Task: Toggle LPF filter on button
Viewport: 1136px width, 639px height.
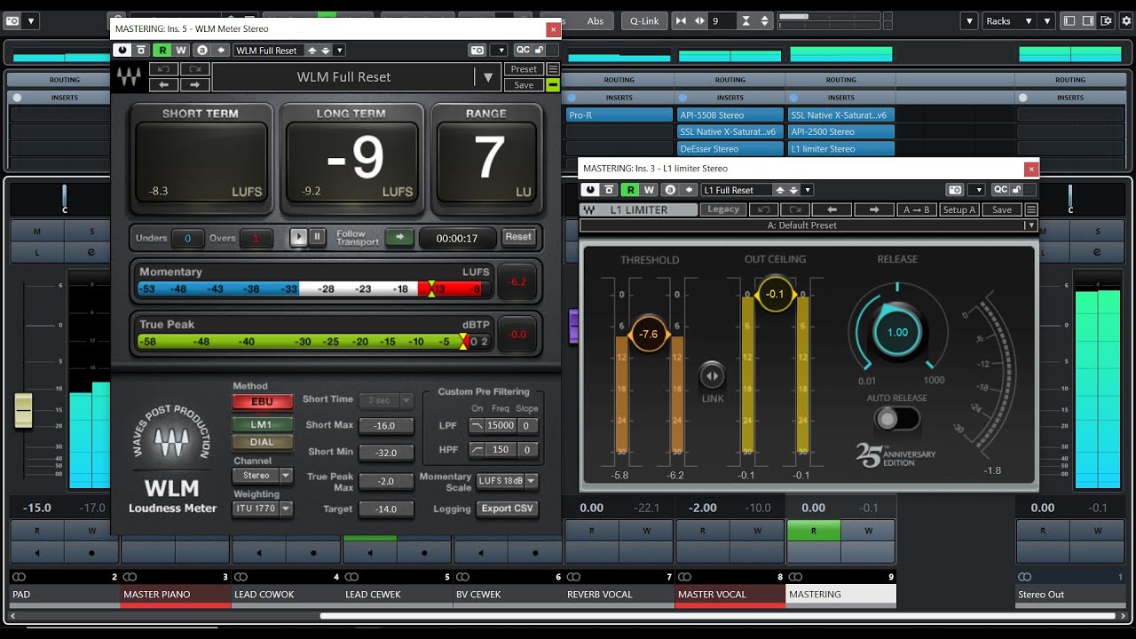Action: pos(477,426)
